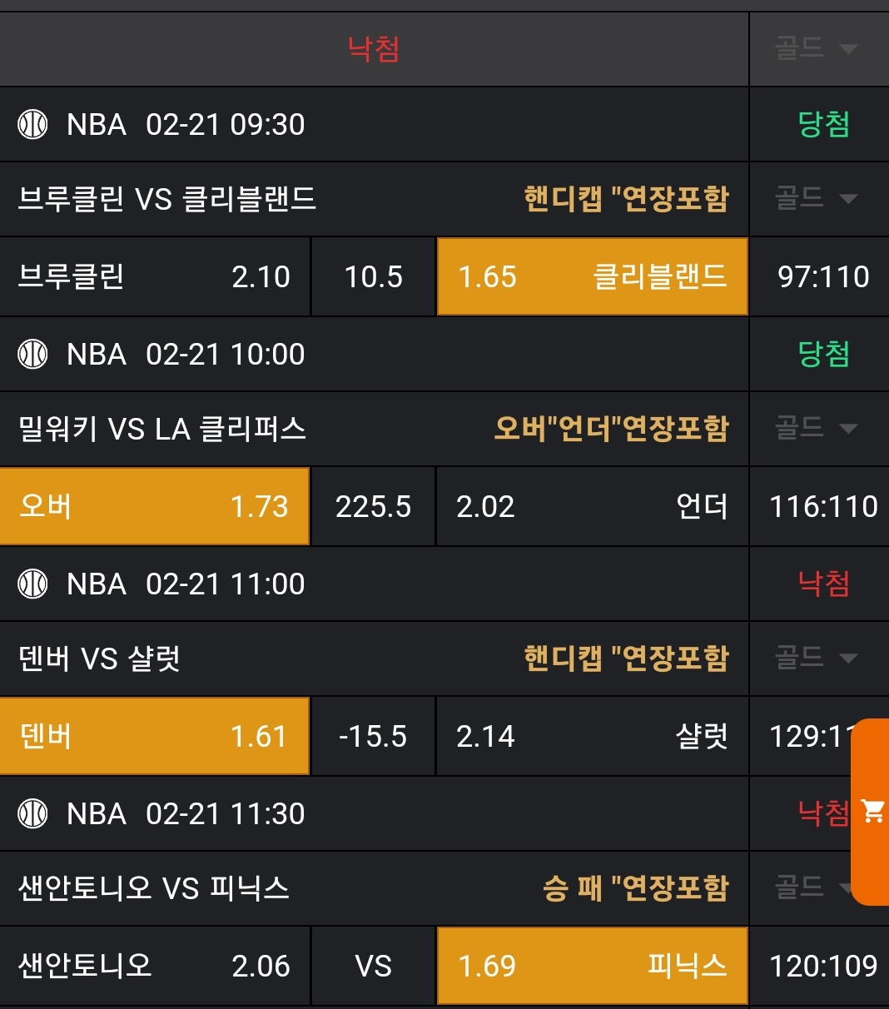Choose 브루클린 2.10 odds option

[155, 276]
